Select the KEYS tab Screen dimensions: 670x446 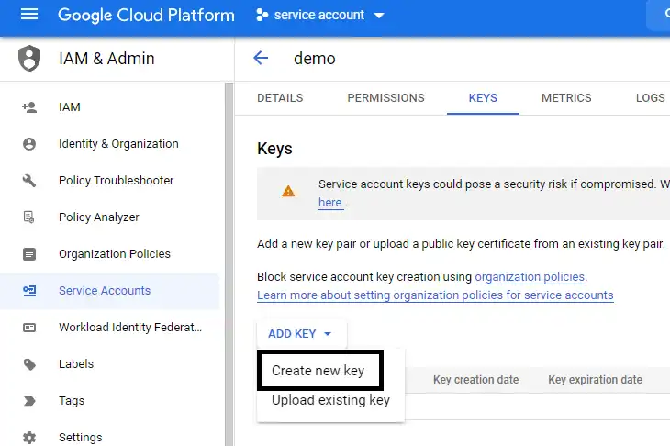pyautogui.click(x=483, y=98)
